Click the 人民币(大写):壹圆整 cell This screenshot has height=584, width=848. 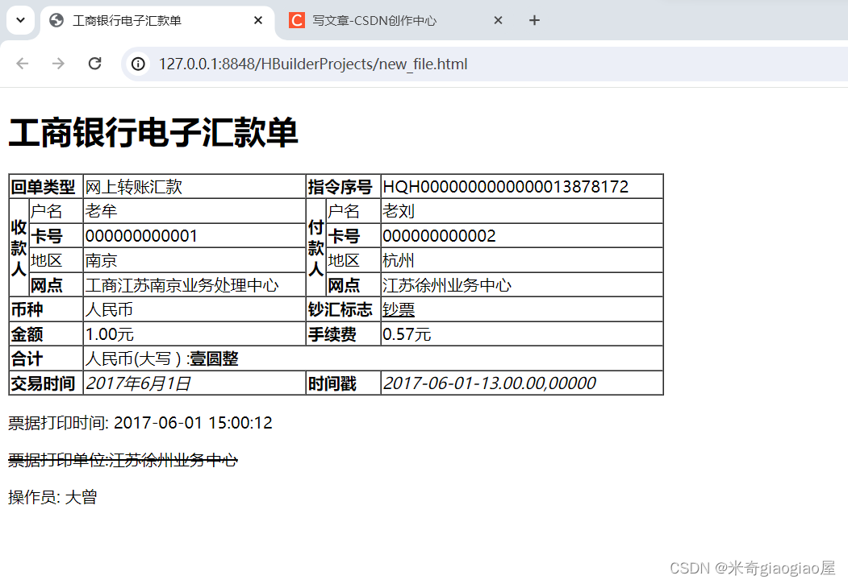(x=373, y=358)
